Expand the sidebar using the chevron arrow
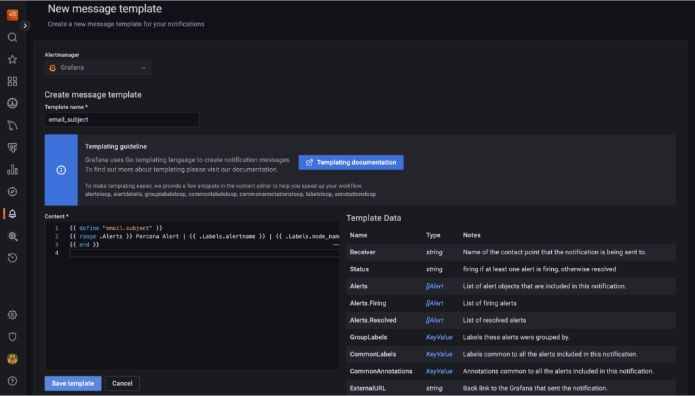695x396 pixels. pos(24,25)
